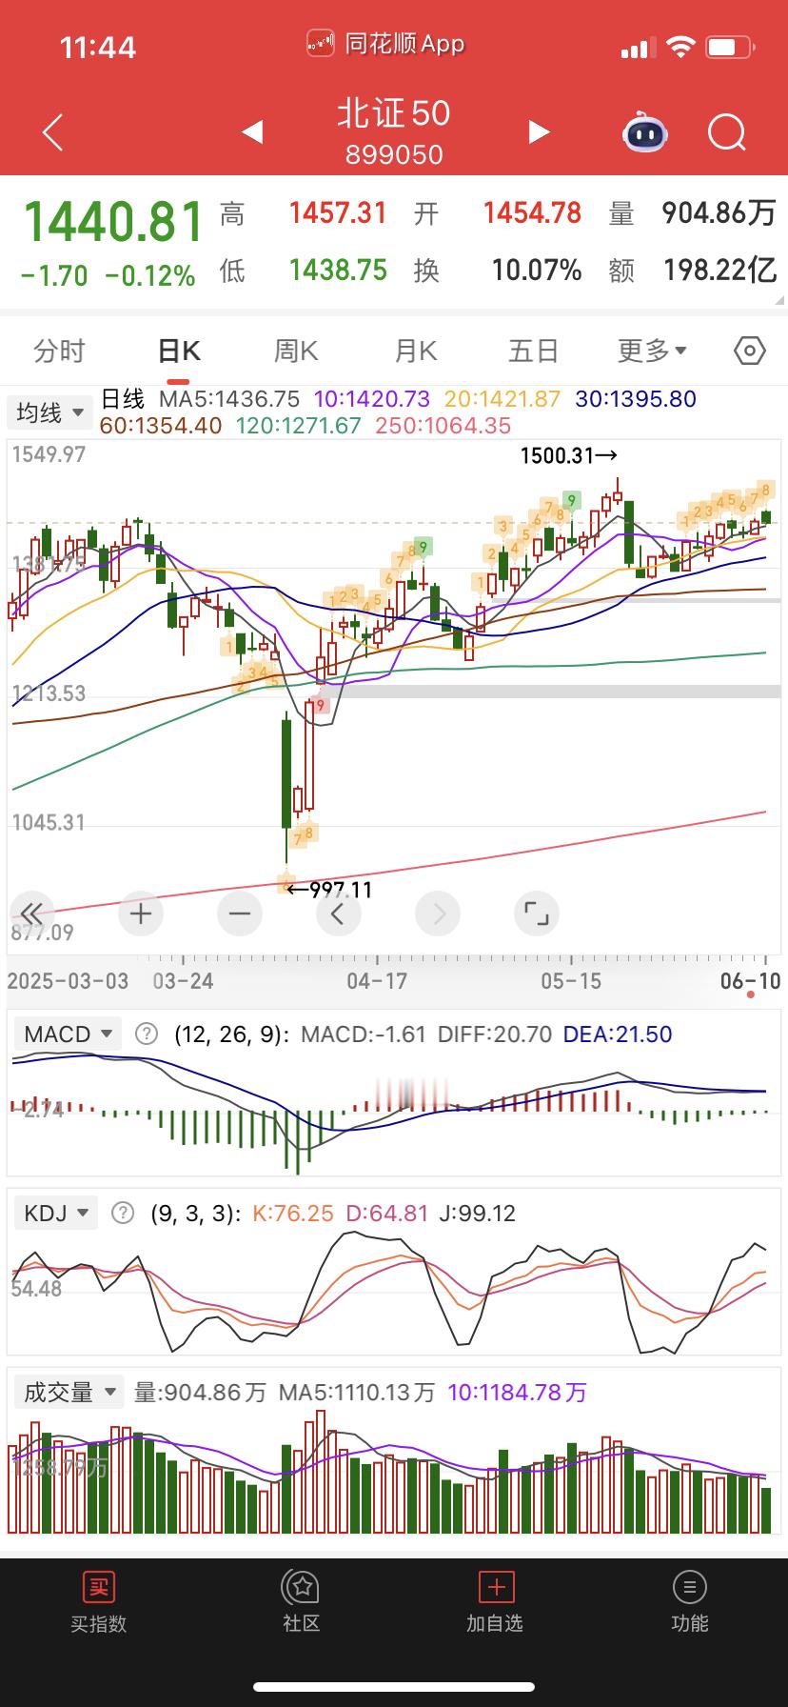Tap the 250:1064.35 moving average label
Screen dimensions: 788x1707
tap(443, 426)
